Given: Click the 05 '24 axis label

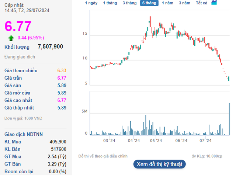Looking at the screenshot, I should 156,140.
